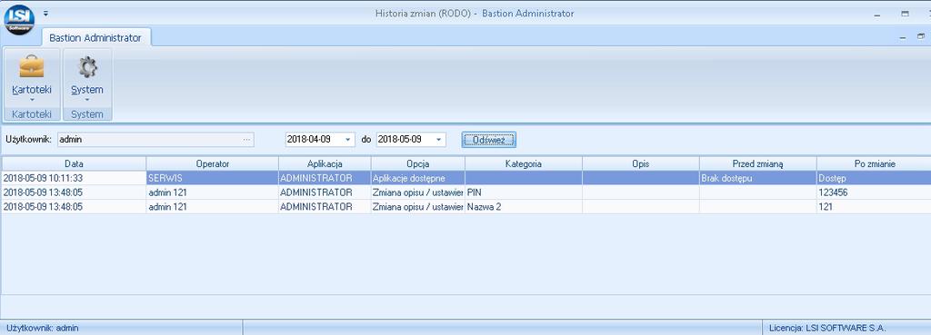Image resolution: width=931 pixels, height=335 pixels.
Task: Open the Kartoteki briefcase icon
Action: tap(32, 66)
